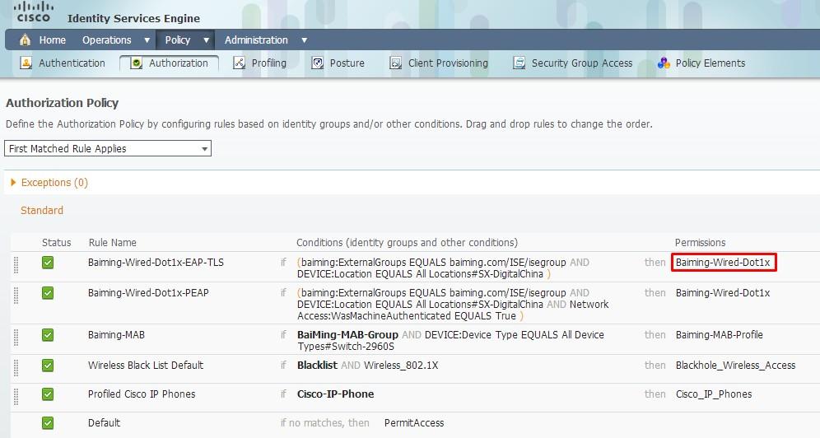The height and width of the screenshot is (438, 820).
Task: Switch to the Profiling tab
Action: click(268, 63)
